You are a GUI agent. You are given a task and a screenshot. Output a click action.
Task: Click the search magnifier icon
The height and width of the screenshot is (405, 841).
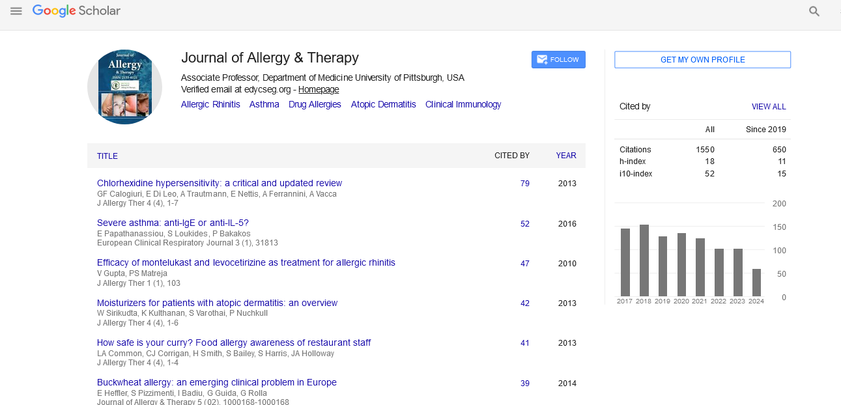click(x=814, y=11)
